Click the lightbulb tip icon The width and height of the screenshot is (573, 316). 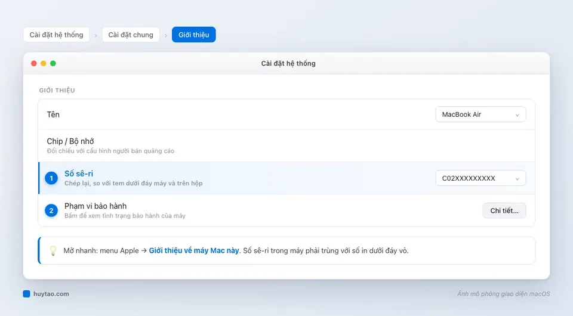point(53,250)
